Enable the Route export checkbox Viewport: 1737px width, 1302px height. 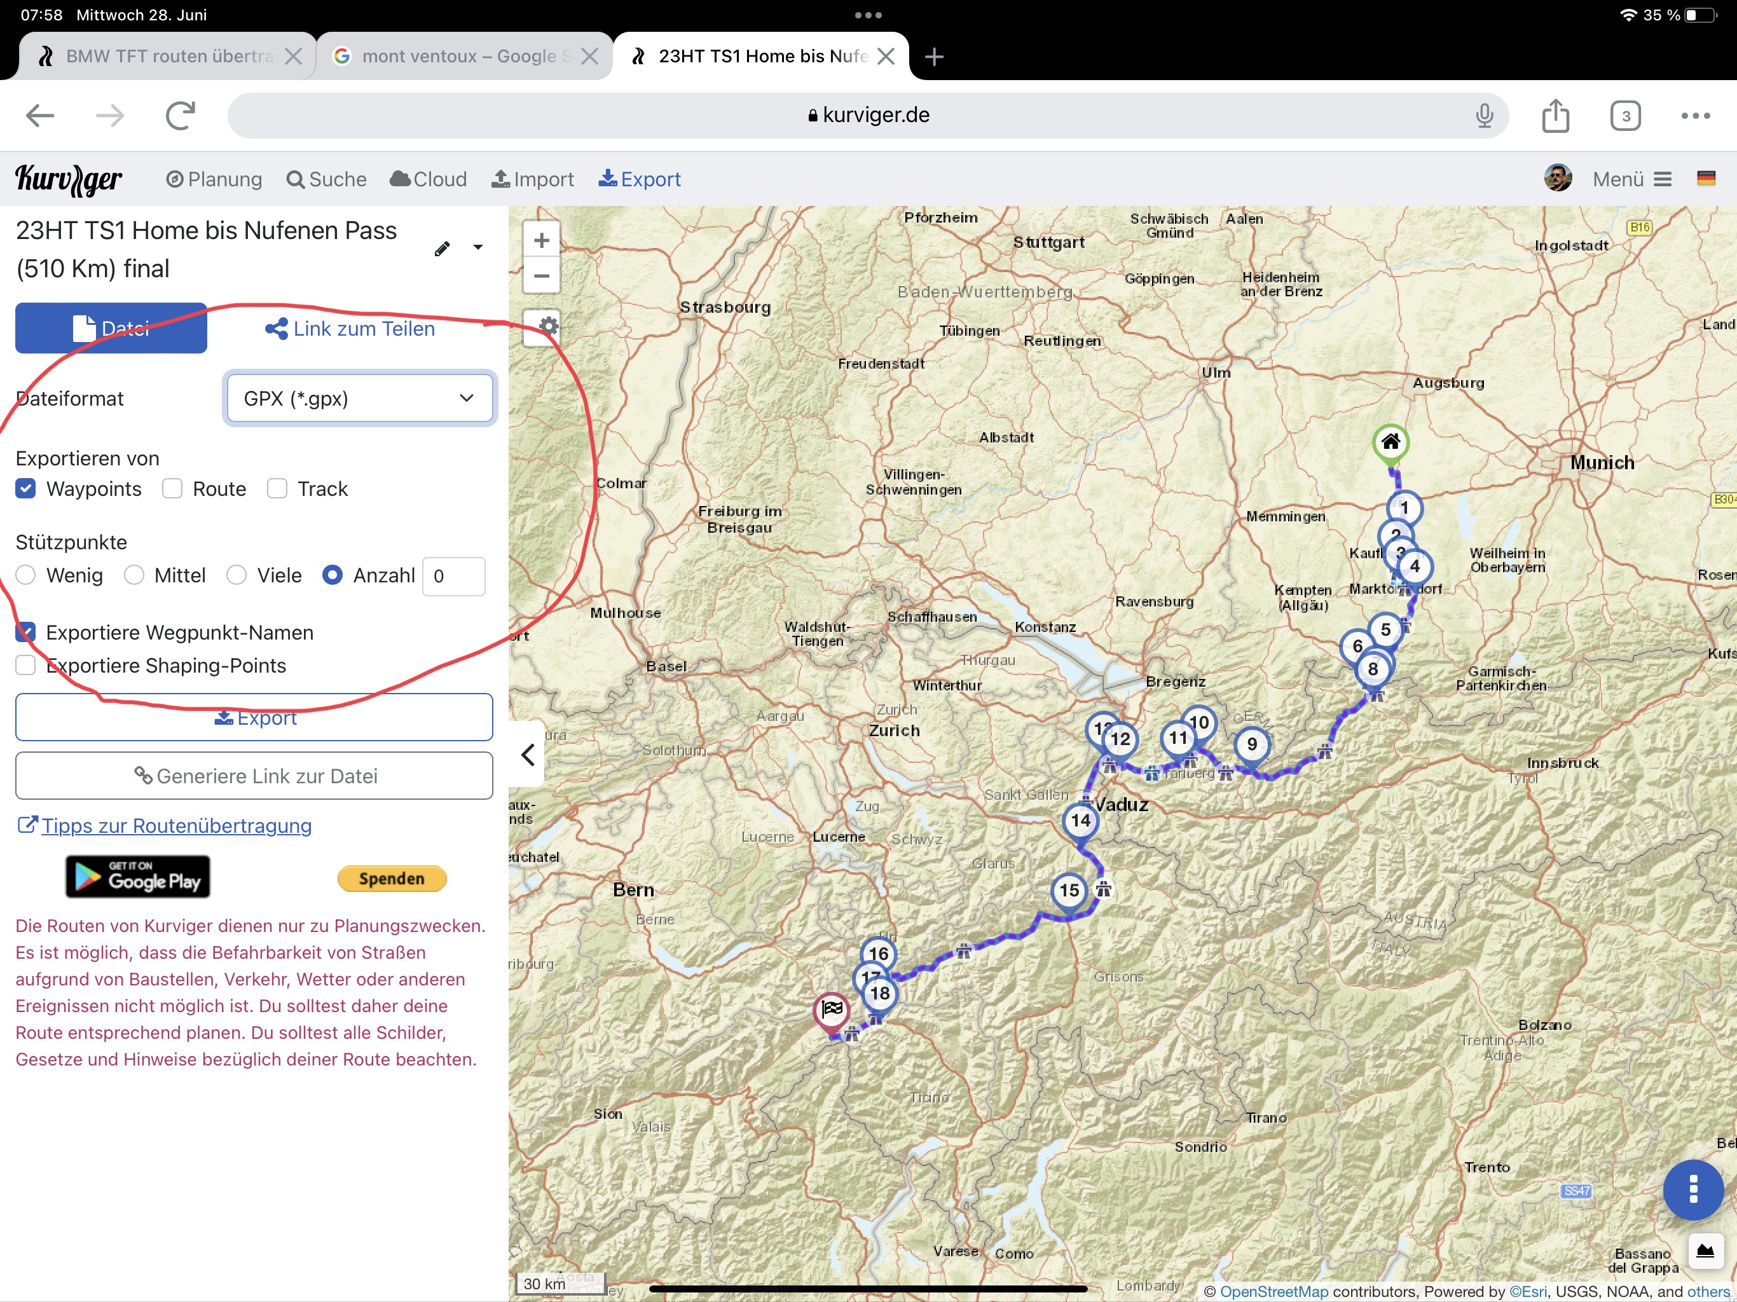click(172, 488)
